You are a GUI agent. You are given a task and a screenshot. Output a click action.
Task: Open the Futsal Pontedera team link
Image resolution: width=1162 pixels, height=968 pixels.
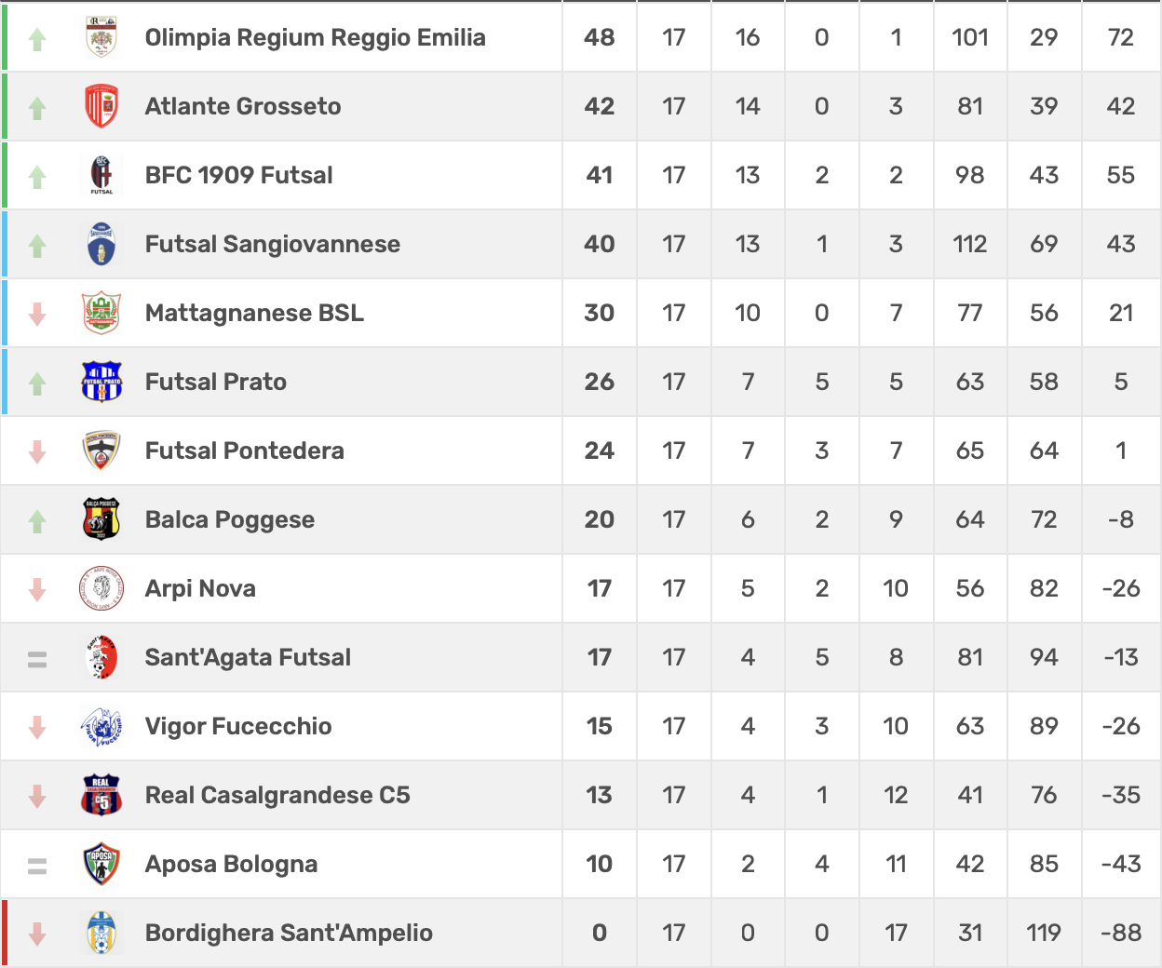[244, 450]
